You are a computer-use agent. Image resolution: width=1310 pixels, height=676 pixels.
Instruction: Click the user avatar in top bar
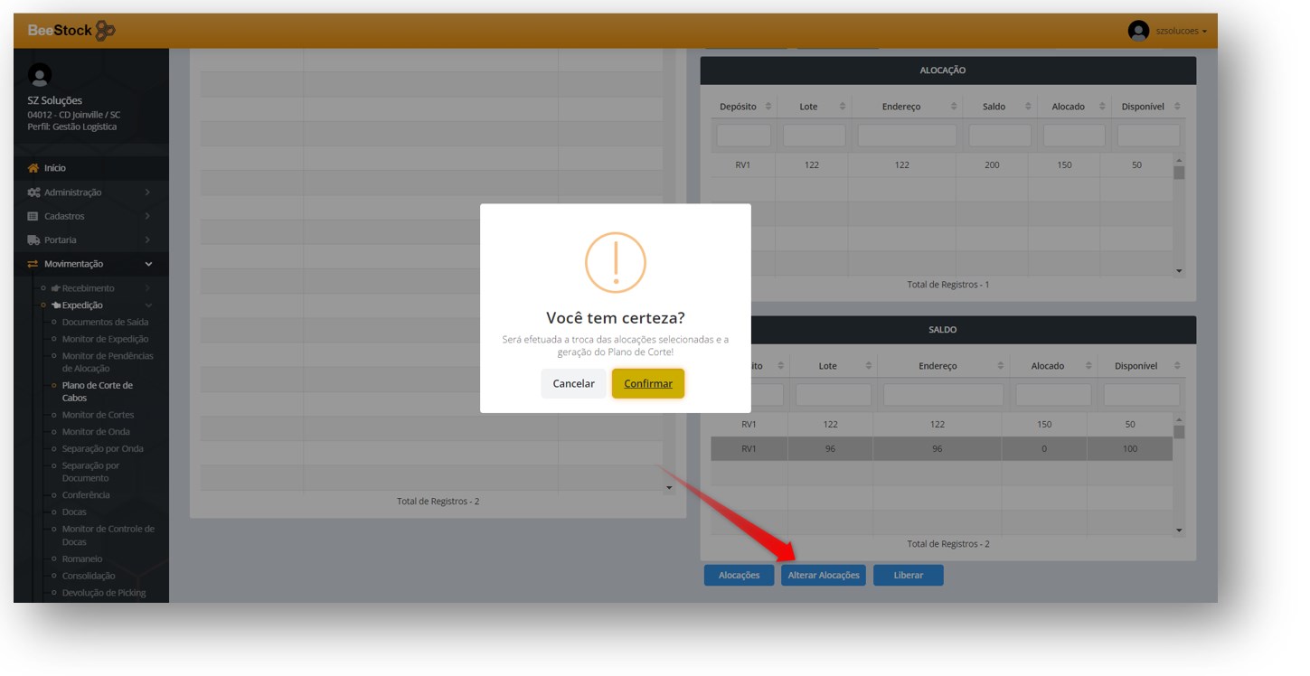(1138, 31)
